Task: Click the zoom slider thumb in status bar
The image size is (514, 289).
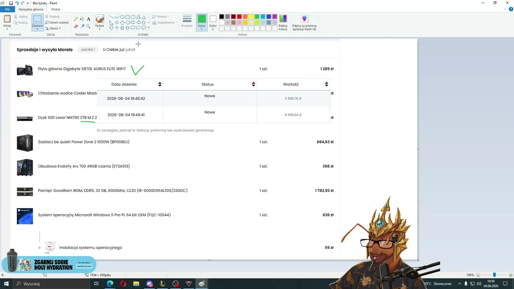Action: pos(494,275)
